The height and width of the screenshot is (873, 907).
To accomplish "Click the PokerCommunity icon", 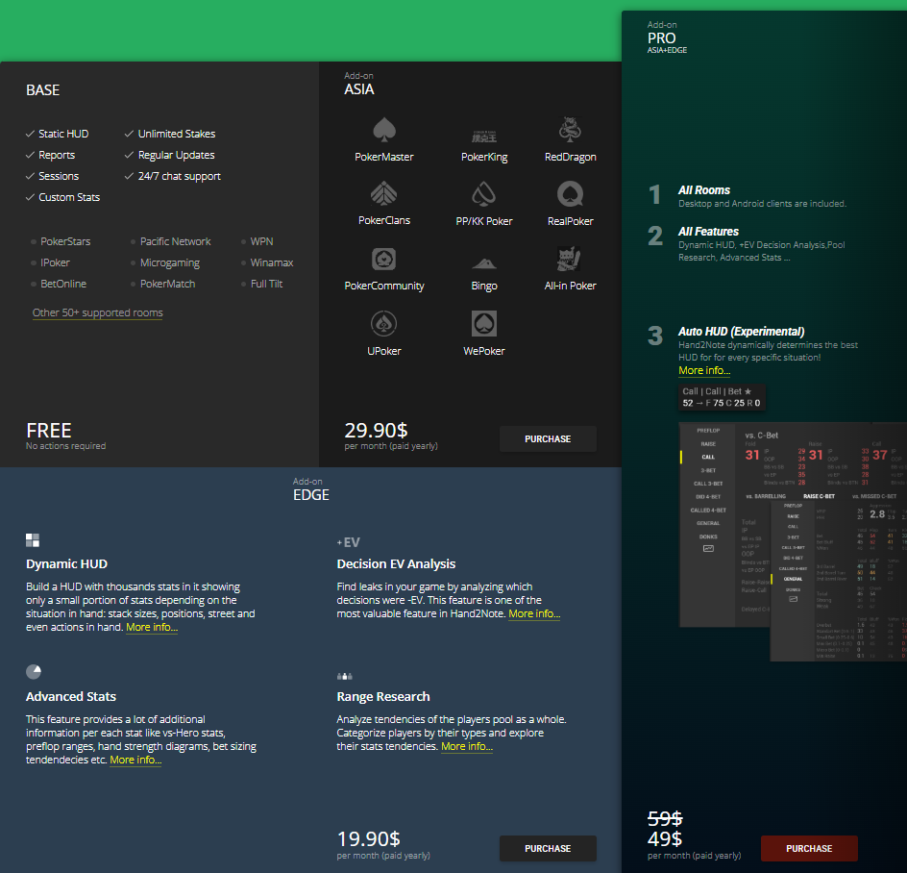I will (x=383, y=259).
